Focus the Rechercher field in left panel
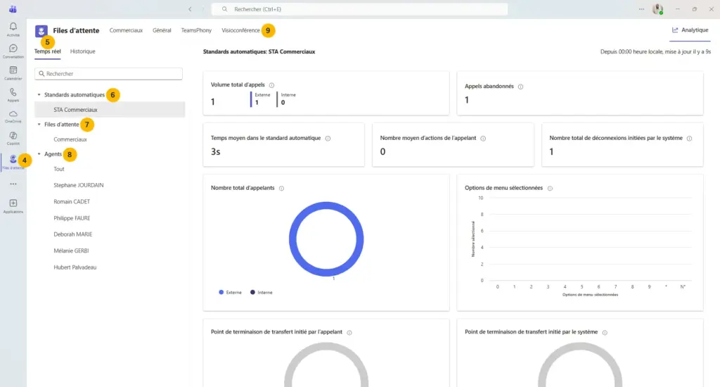720x387 pixels. coord(108,74)
